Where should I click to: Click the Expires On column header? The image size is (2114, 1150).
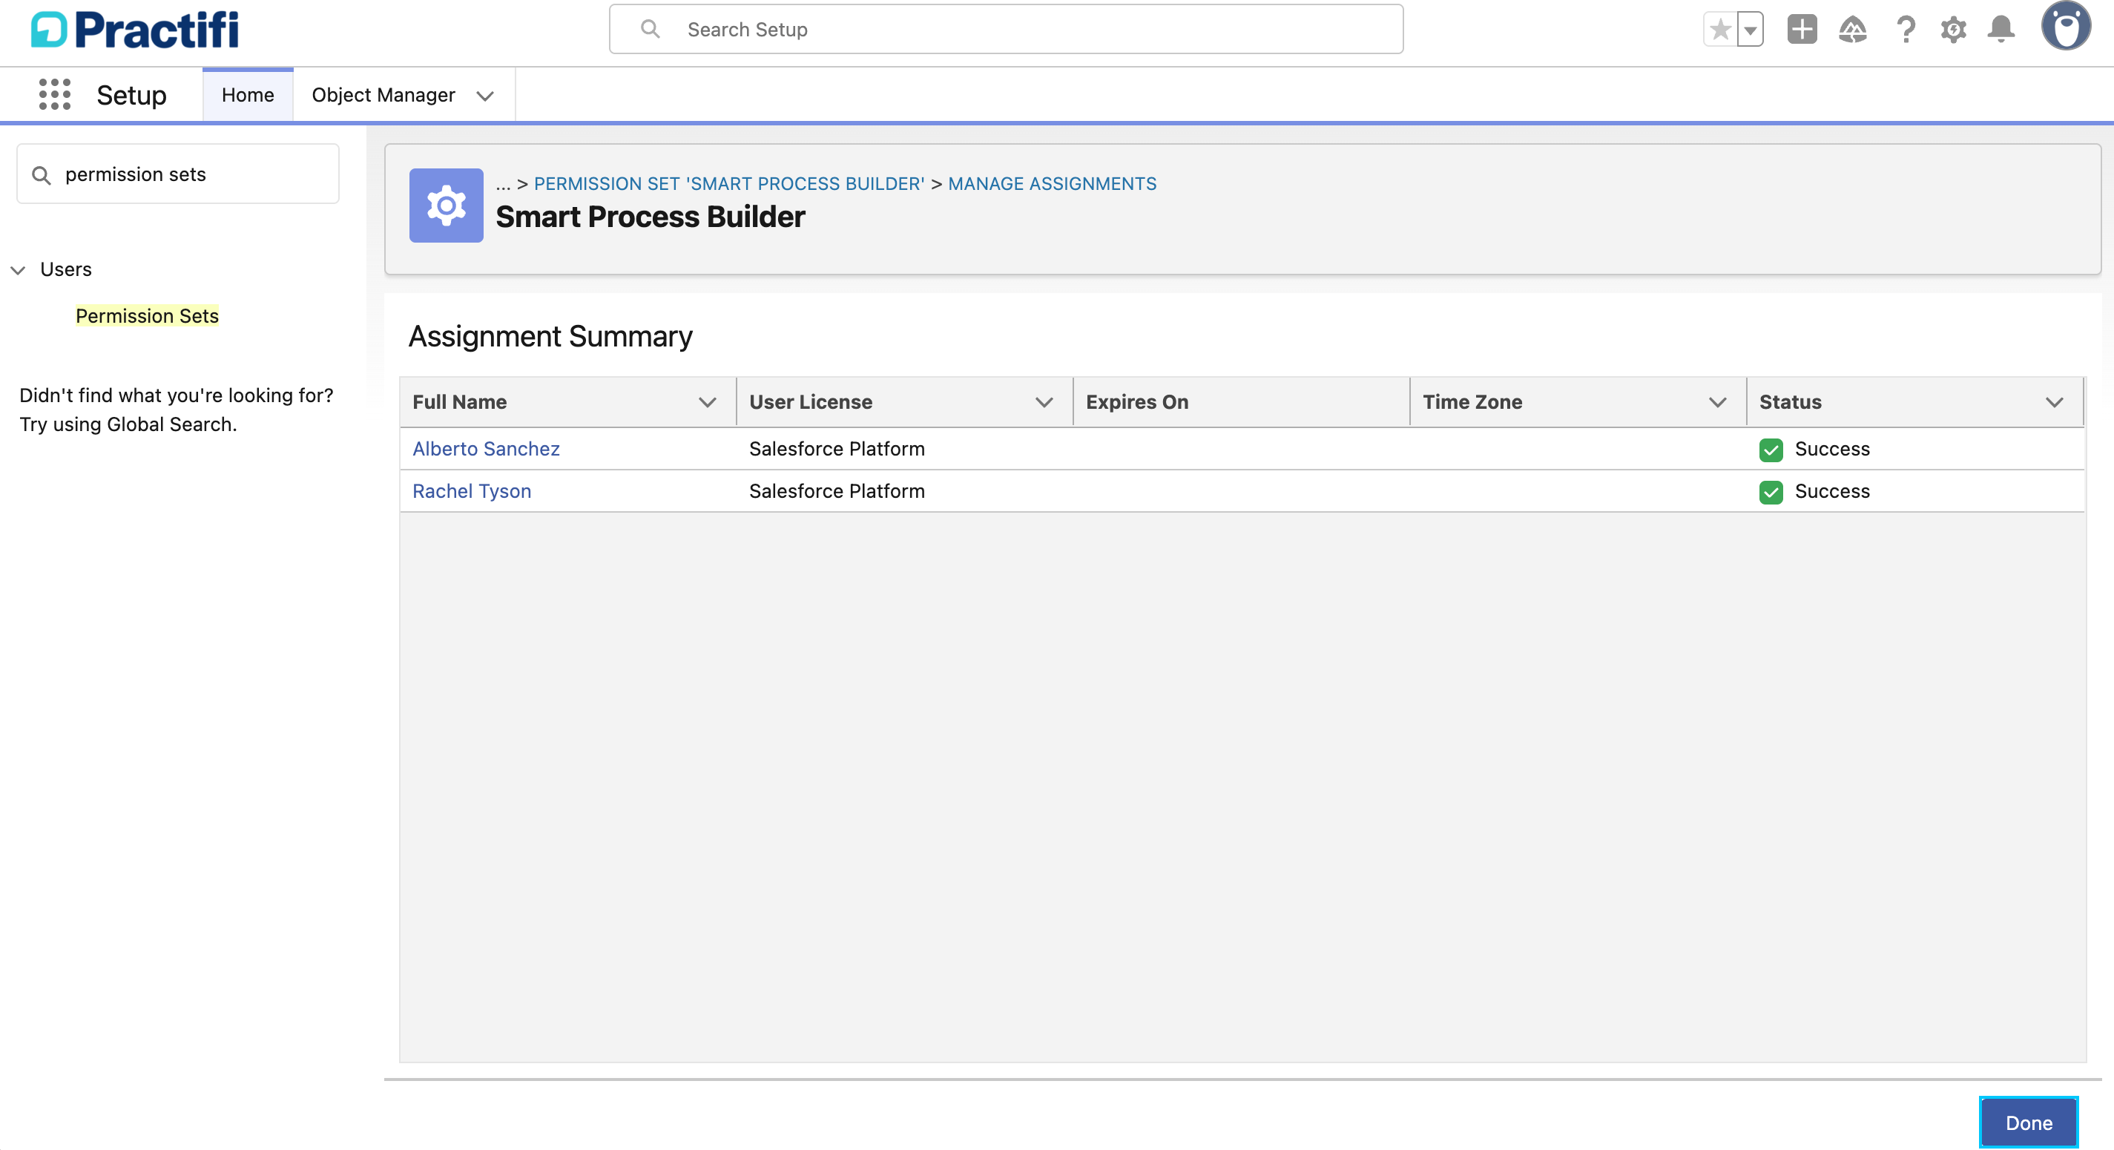point(1241,402)
